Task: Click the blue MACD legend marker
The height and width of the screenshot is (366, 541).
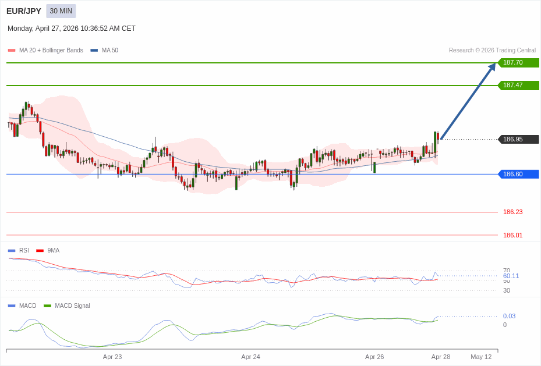Action: (12, 306)
